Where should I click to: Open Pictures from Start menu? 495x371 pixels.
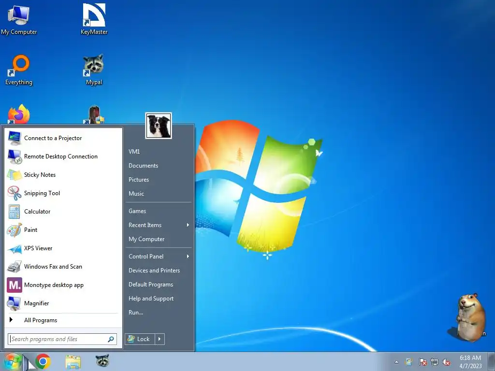[x=139, y=180]
